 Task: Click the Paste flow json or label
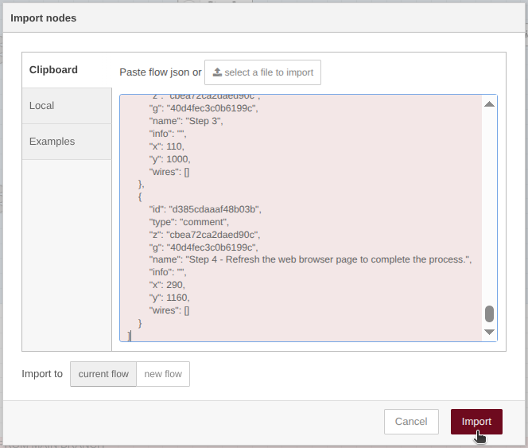pyautogui.click(x=161, y=72)
